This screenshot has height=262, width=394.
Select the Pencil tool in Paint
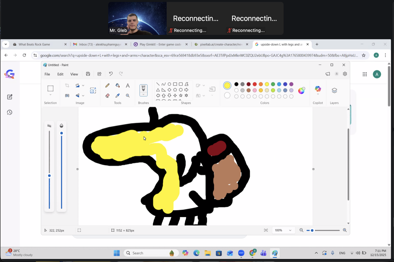(x=107, y=85)
